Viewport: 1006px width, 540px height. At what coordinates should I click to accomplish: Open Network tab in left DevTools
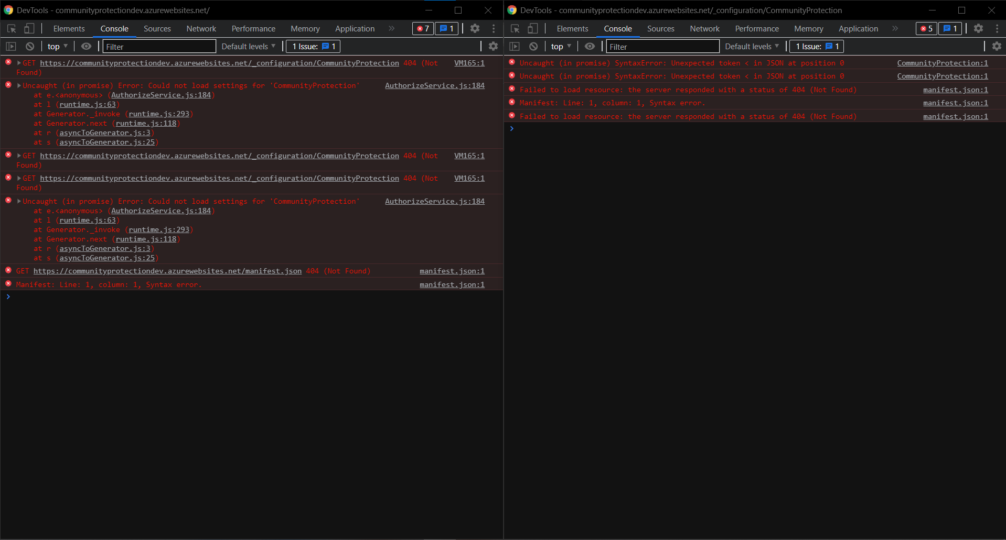pyautogui.click(x=201, y=29)
